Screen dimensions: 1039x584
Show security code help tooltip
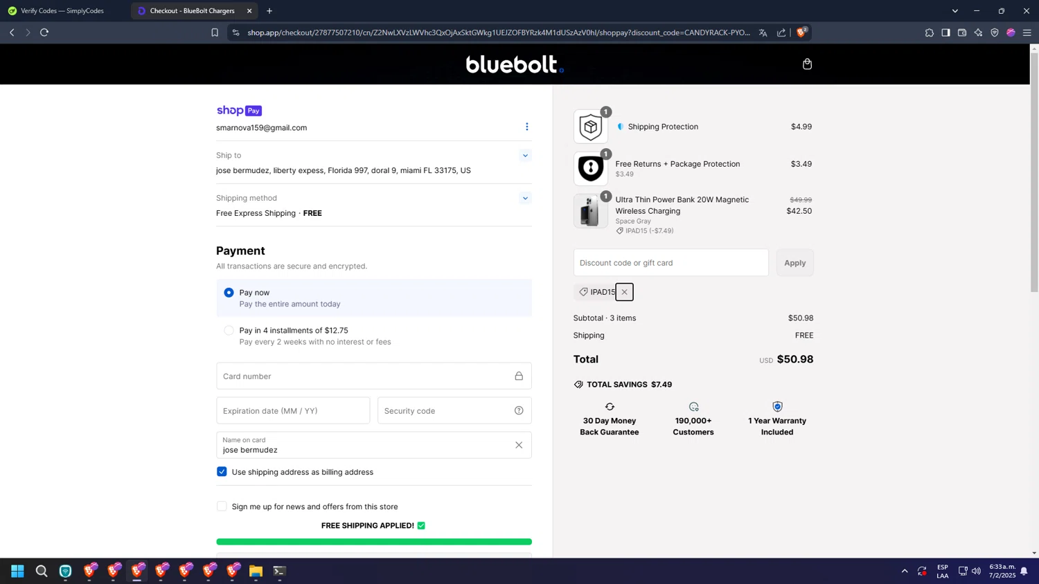[519, 410]
